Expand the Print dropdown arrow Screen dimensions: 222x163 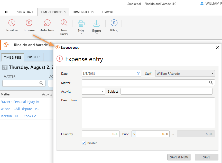coord(81,34)
